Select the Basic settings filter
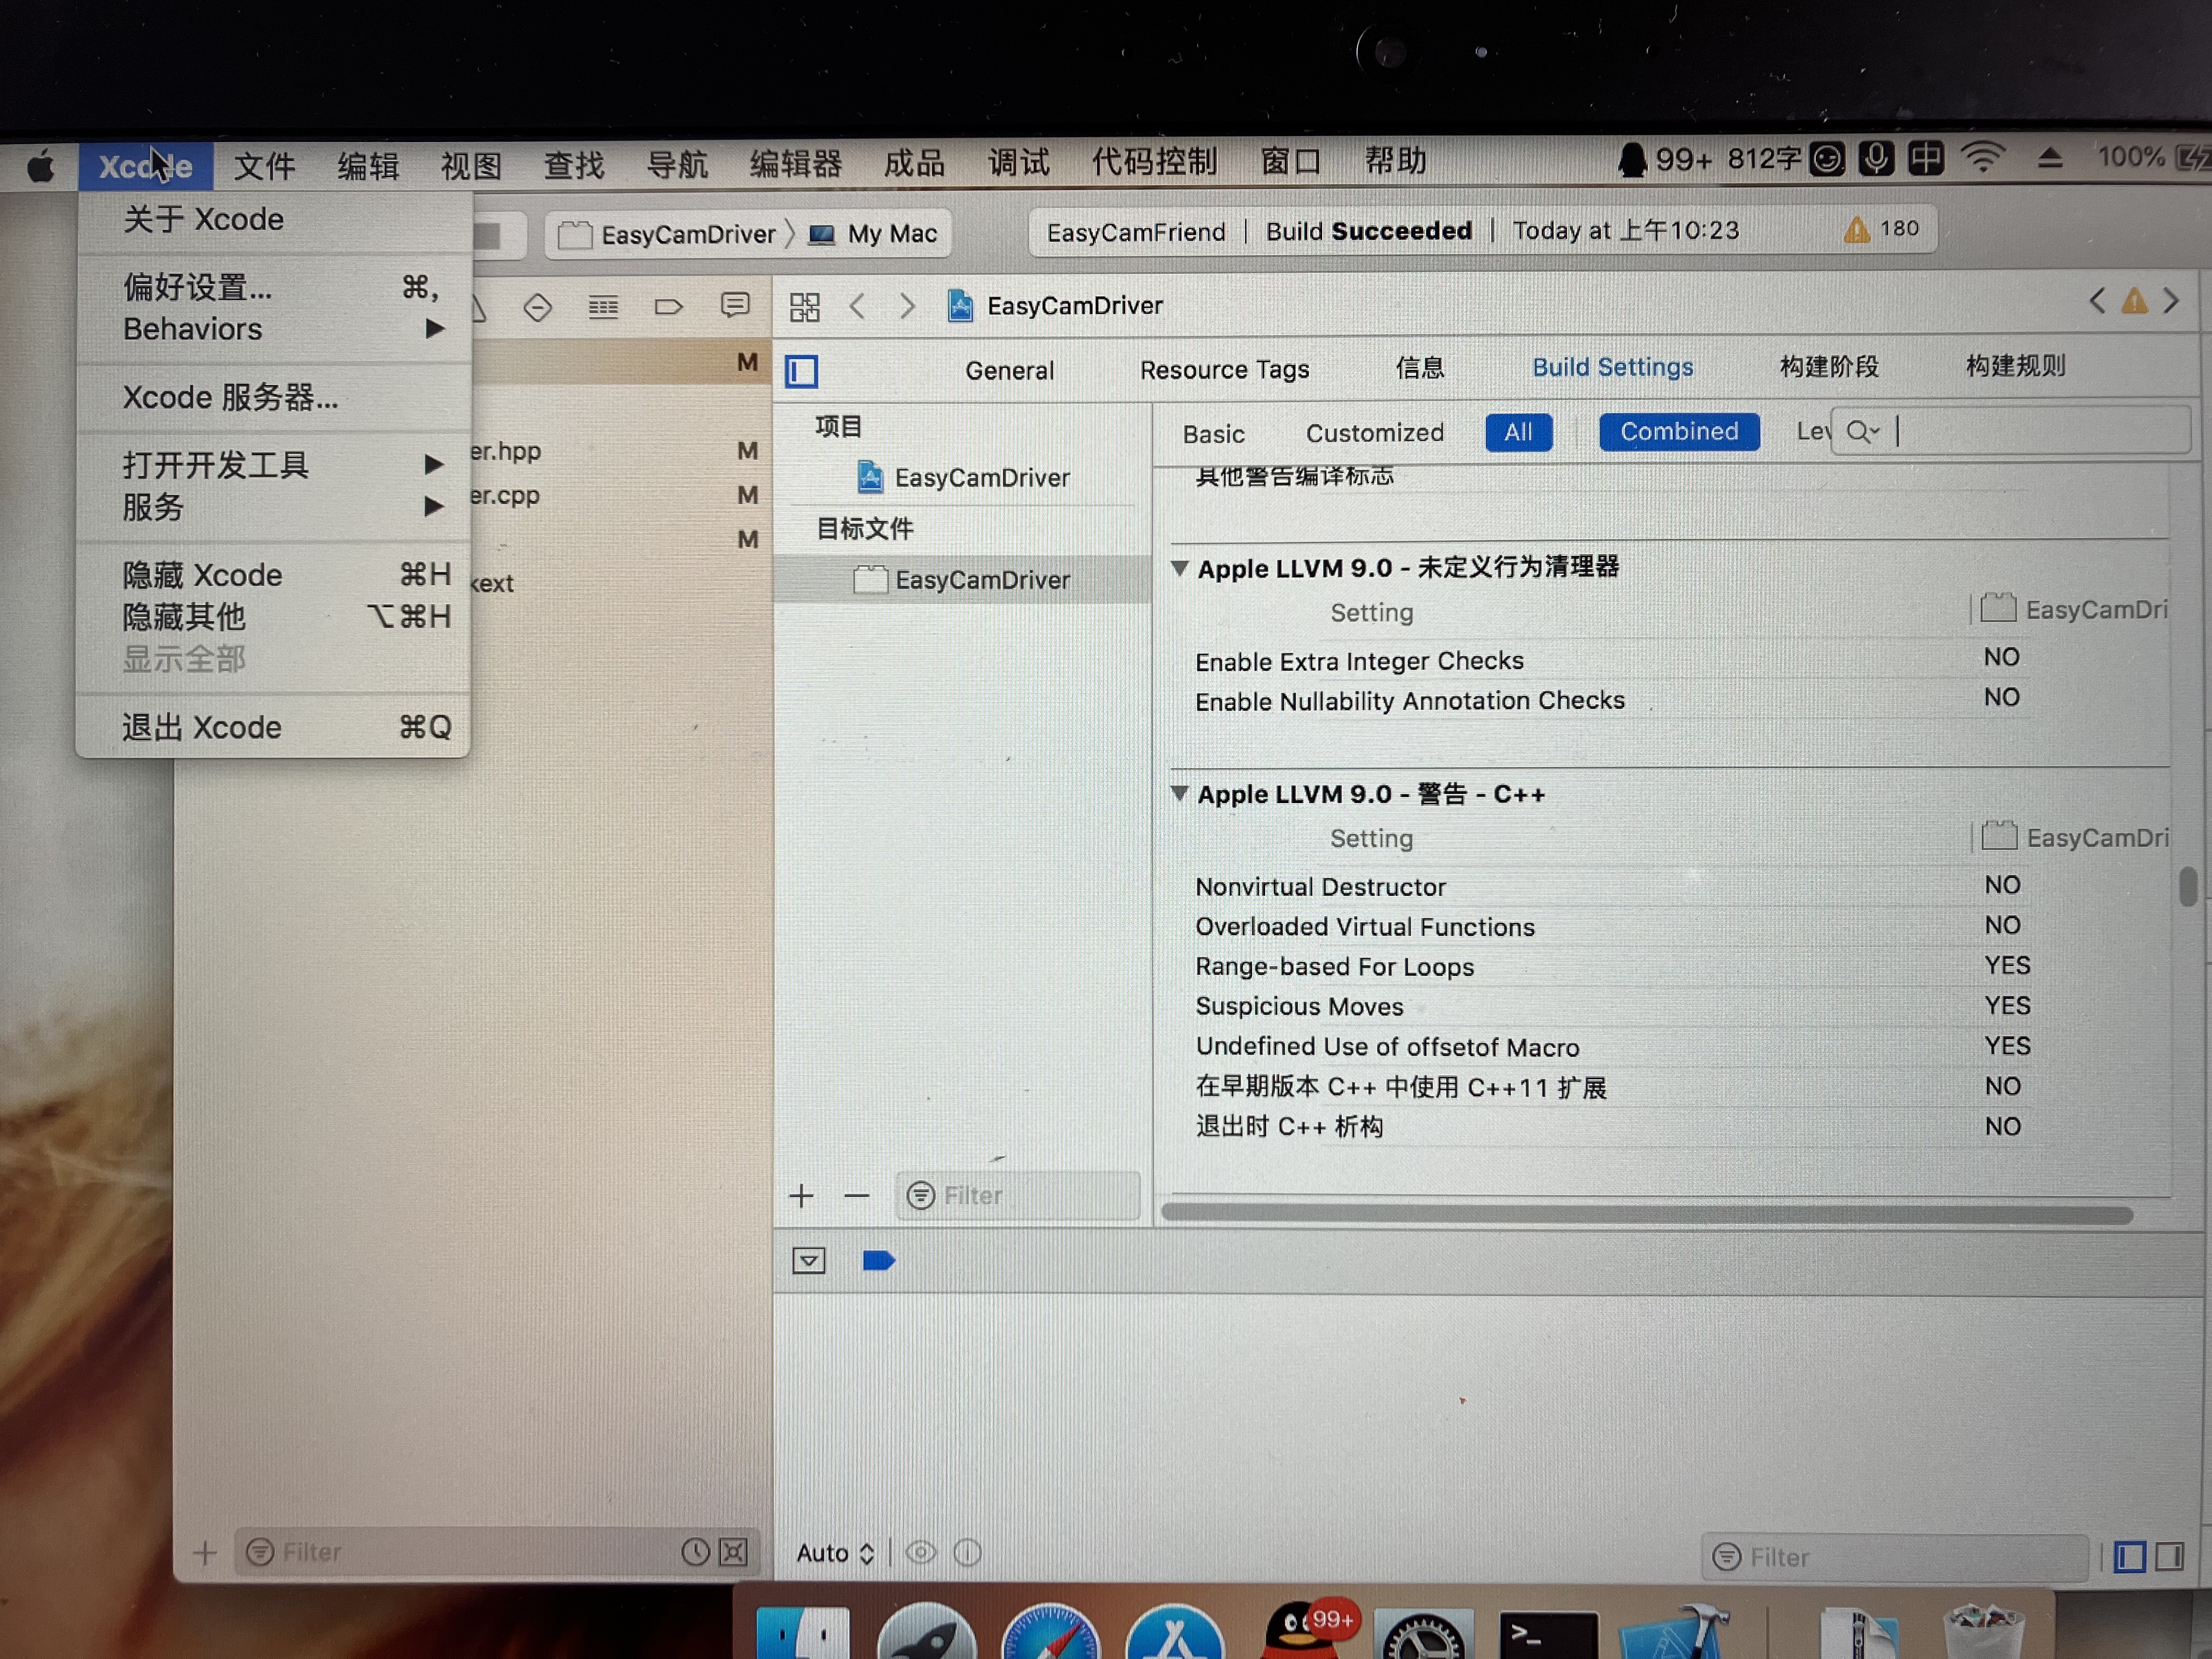2212x1659 pixels. click(1214, 434)
